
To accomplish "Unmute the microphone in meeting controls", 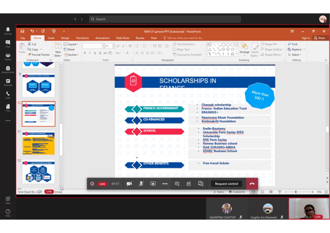I will (141, 183).
